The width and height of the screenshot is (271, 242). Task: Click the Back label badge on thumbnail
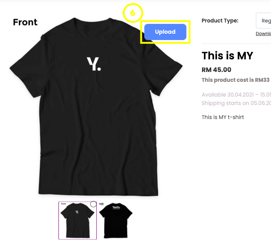[x=101, y=204]
